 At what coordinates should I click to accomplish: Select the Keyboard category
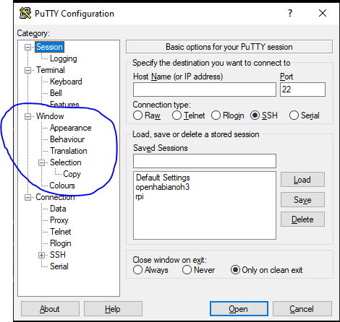point(66,82)
